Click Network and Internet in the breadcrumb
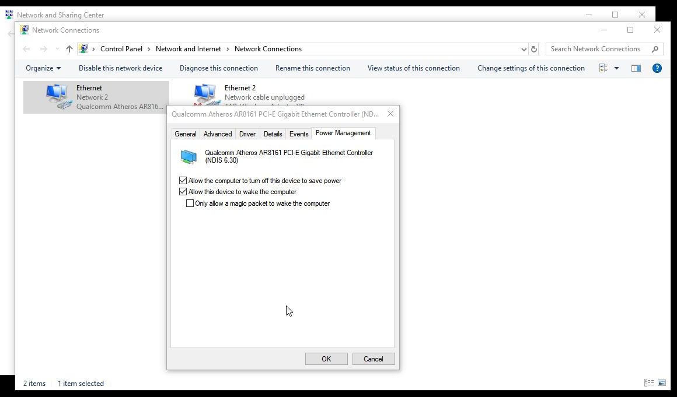 coord(189,49)
